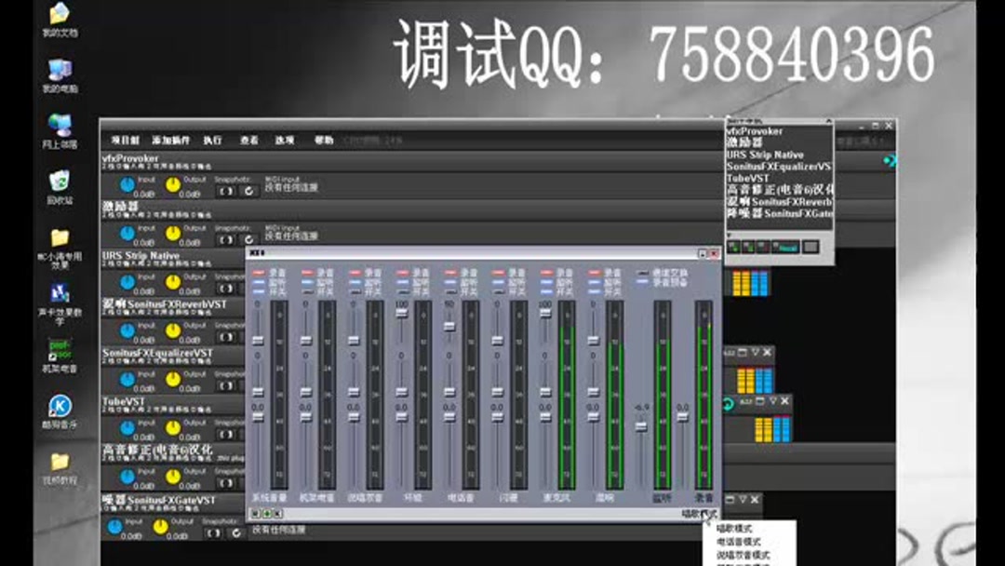Turn the blue Input knob on vfxProvoker module
Screen dimensions: 1005x566
pos(127,184)
